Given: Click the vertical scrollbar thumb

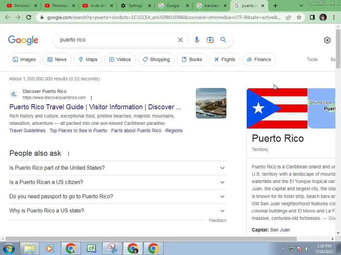Looking at the screenshot, I should pos(338,49).
